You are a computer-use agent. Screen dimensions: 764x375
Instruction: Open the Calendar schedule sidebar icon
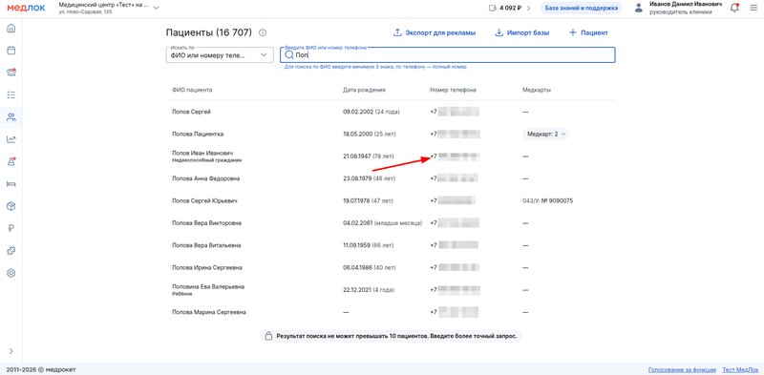point(11,51)
